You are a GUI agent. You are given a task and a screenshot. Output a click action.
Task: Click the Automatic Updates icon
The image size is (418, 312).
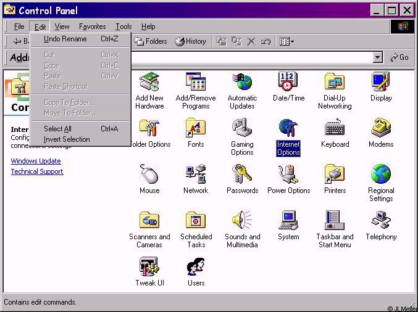click(242, 82)
